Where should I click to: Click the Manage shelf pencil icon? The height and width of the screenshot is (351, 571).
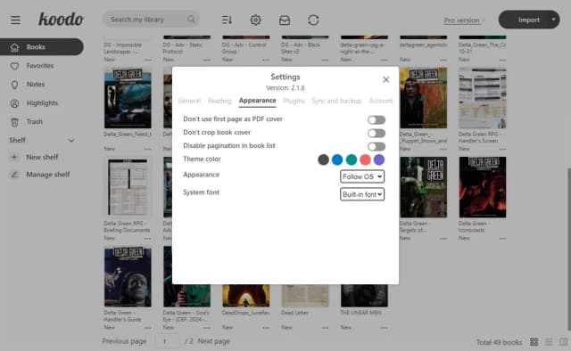[x=14, y=175]
